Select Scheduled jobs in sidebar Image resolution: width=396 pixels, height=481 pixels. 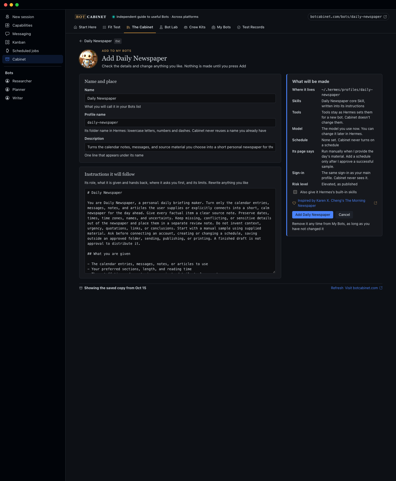pos(33,51)
